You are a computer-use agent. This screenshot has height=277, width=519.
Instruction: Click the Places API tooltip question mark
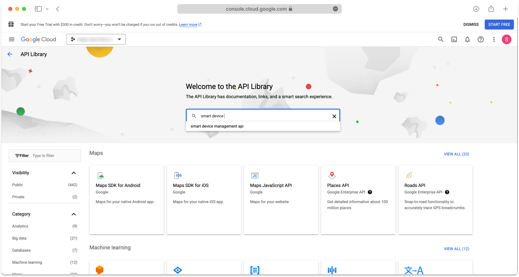click(x=370, y=192)
